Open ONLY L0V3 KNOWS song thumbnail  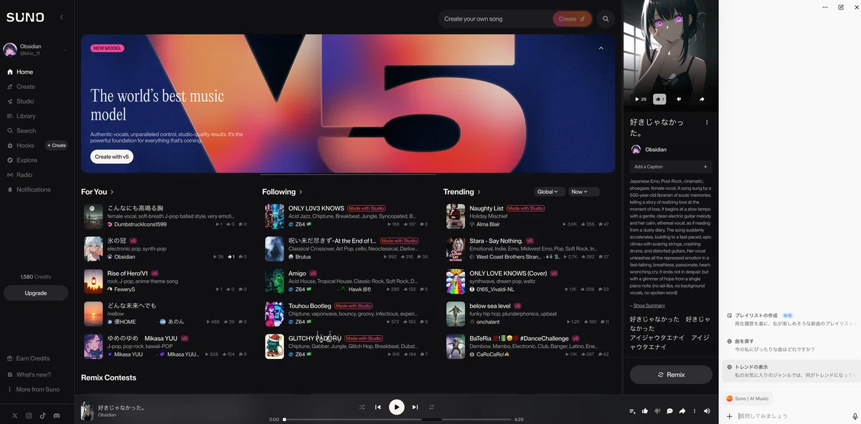pos(275,216)
